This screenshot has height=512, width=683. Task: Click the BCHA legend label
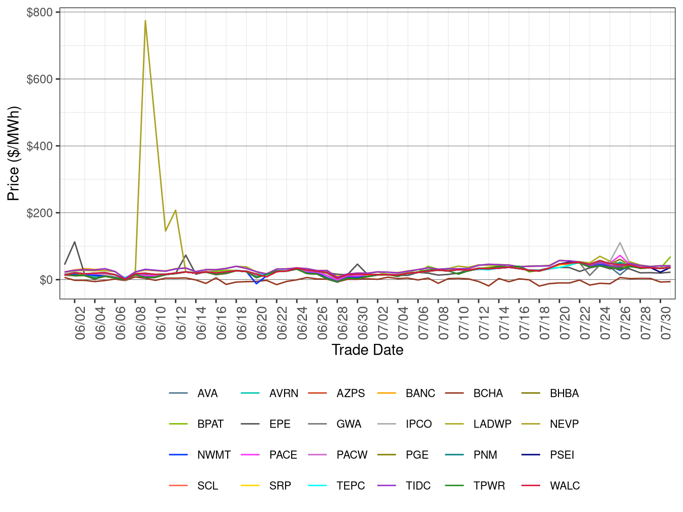[x=488, y=394]
